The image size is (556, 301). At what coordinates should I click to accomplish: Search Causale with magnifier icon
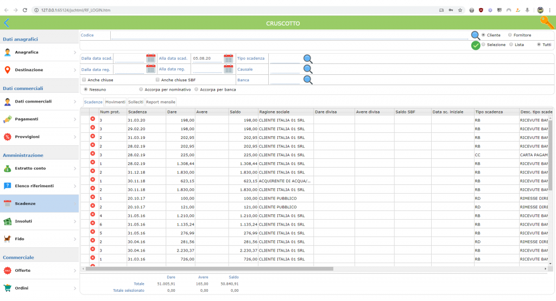(308, 69)
